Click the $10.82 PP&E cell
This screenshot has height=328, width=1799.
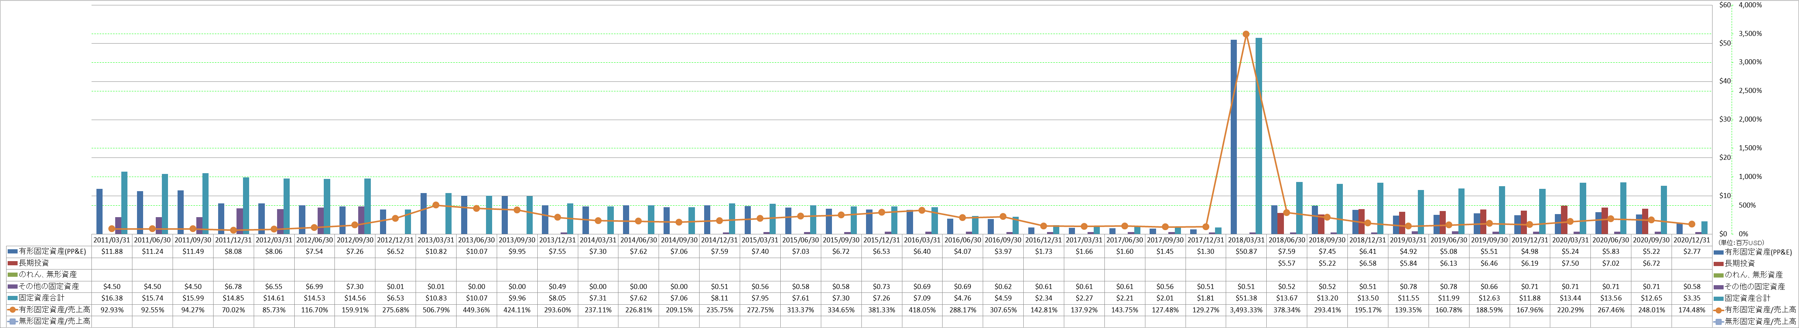click(x=436, y=252)
